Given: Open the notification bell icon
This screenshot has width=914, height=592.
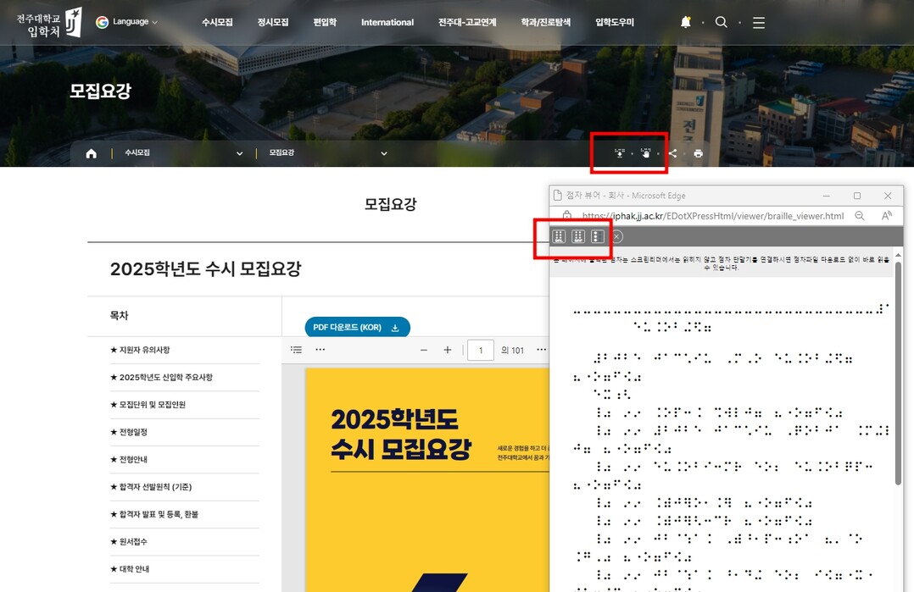Looking at the screenshot, I should pyautogui.click(x=686, y=23).
